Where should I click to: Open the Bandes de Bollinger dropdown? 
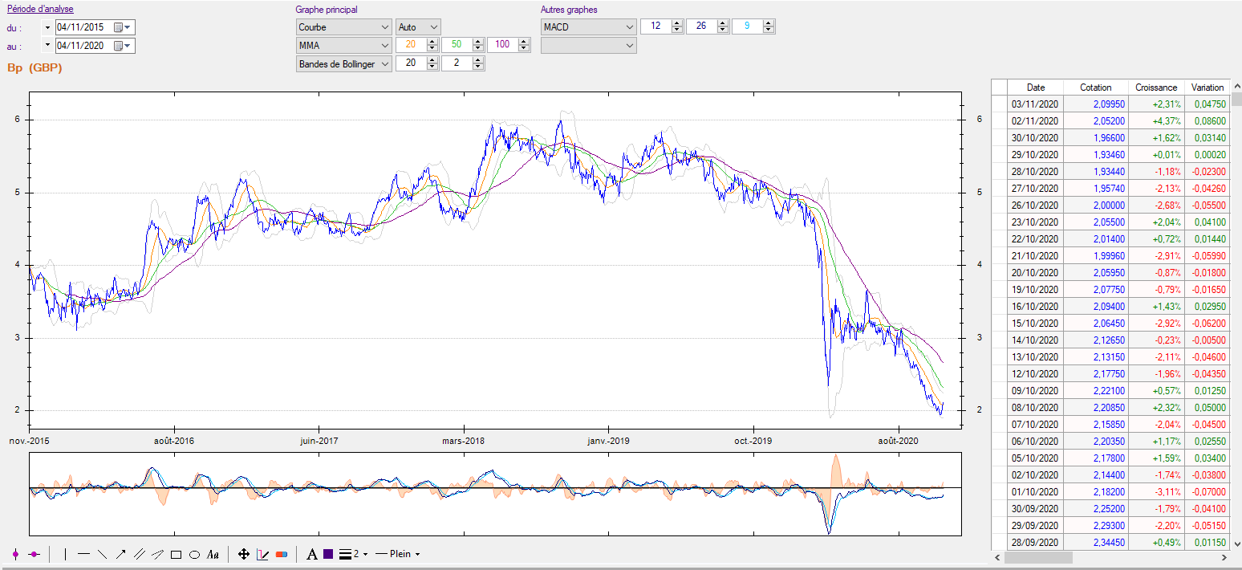(x=343, y=63)
